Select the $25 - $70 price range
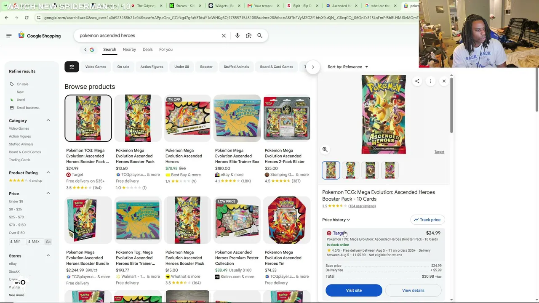Viewport: 539px width, 303px height. pos(16,217)
